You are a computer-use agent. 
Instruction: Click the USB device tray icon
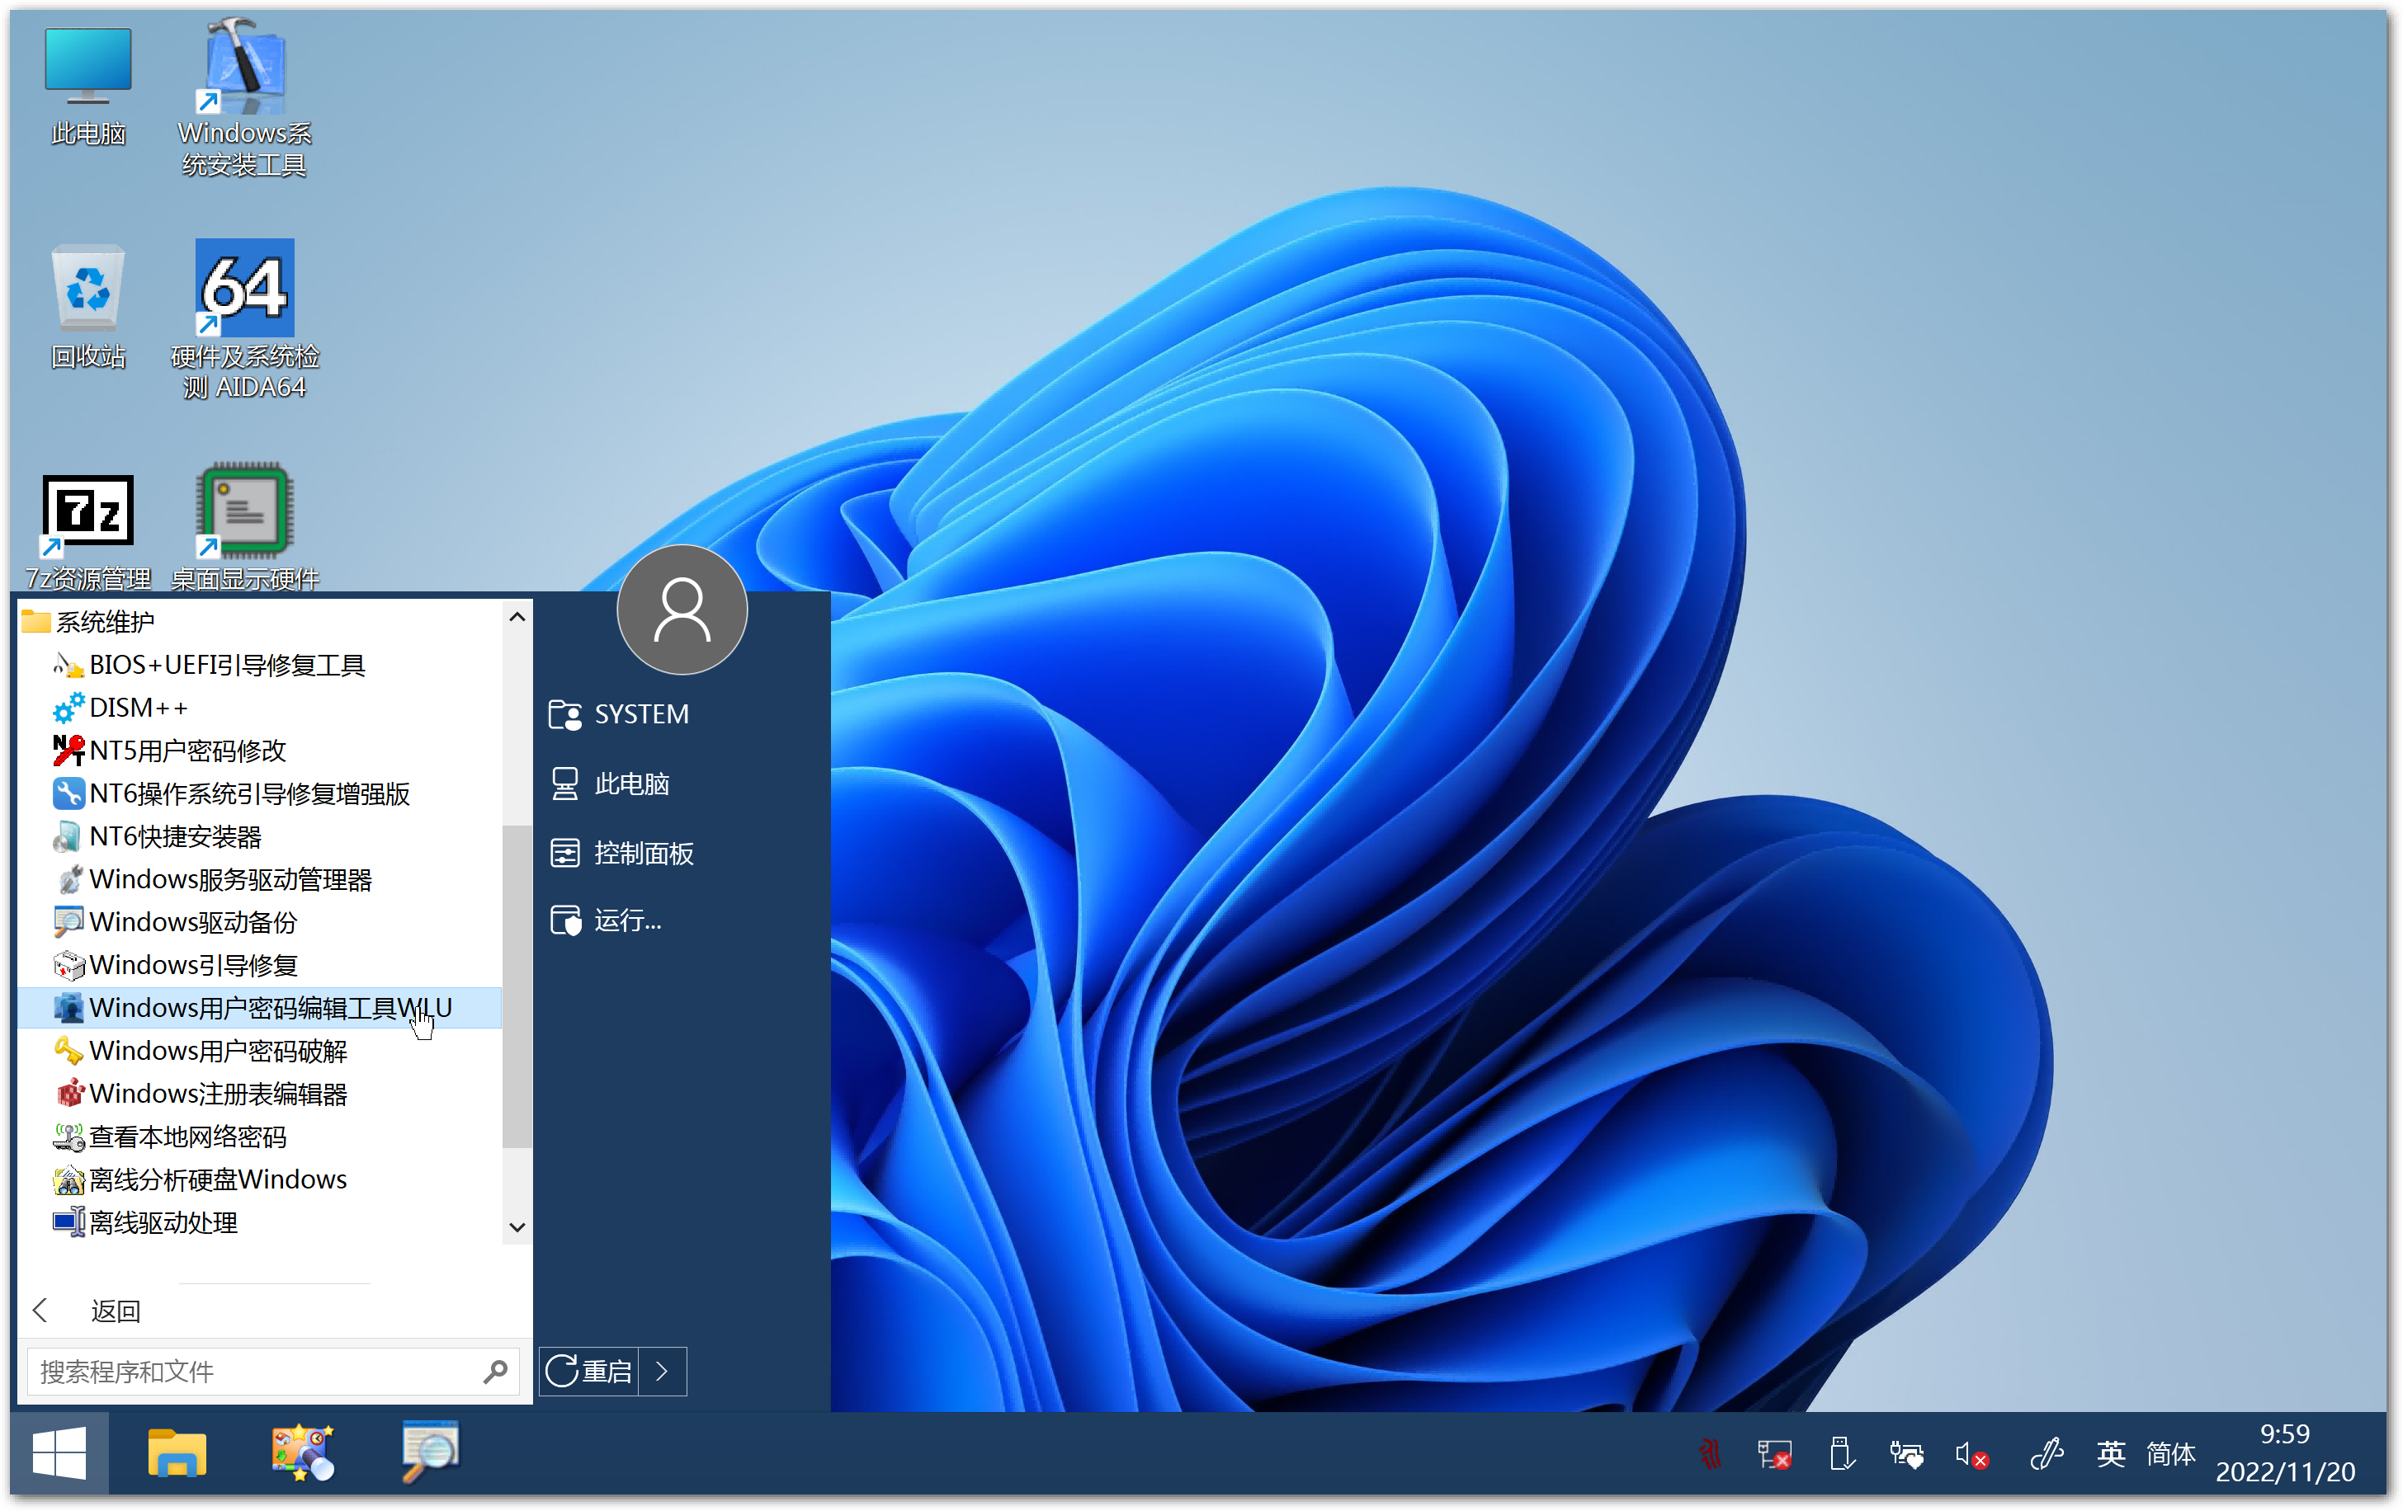click(x=1841, y=1454)
